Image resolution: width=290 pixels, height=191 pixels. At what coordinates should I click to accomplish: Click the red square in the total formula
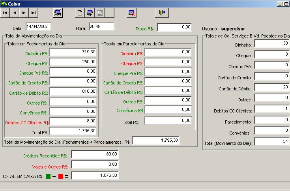(61, 176)
